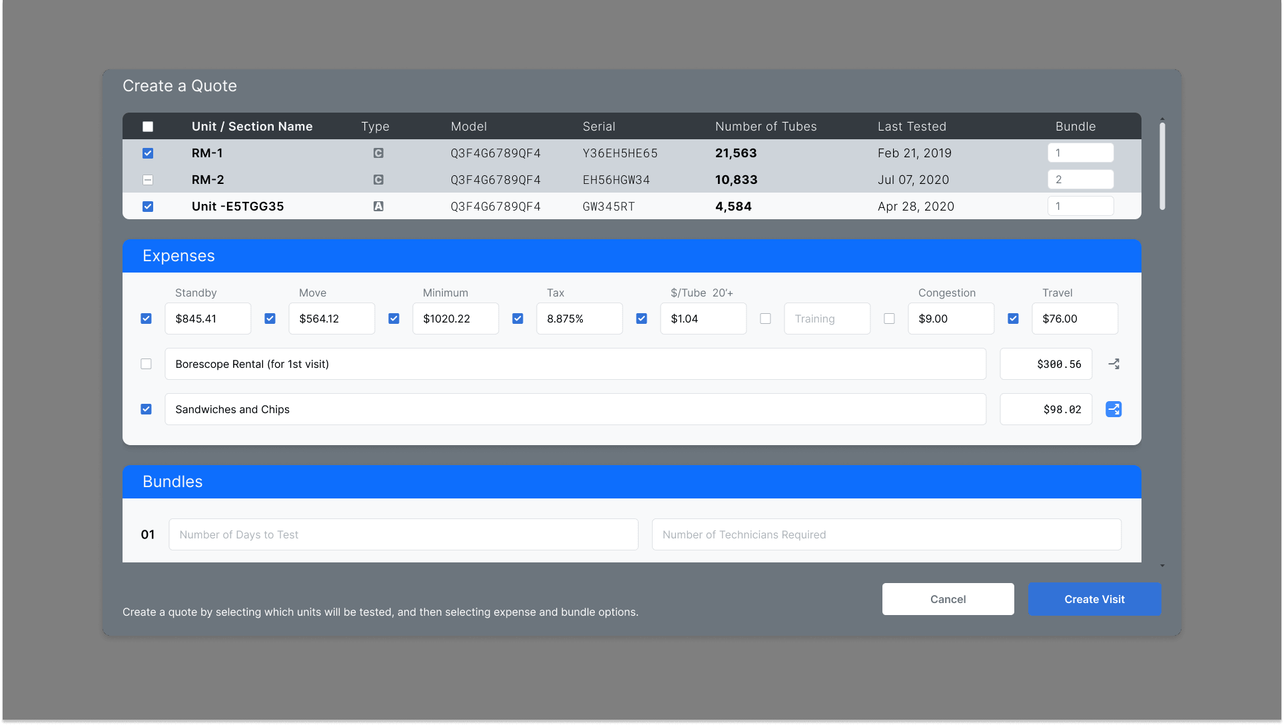Edit the Congestion $9.00 field

[951, 319]
